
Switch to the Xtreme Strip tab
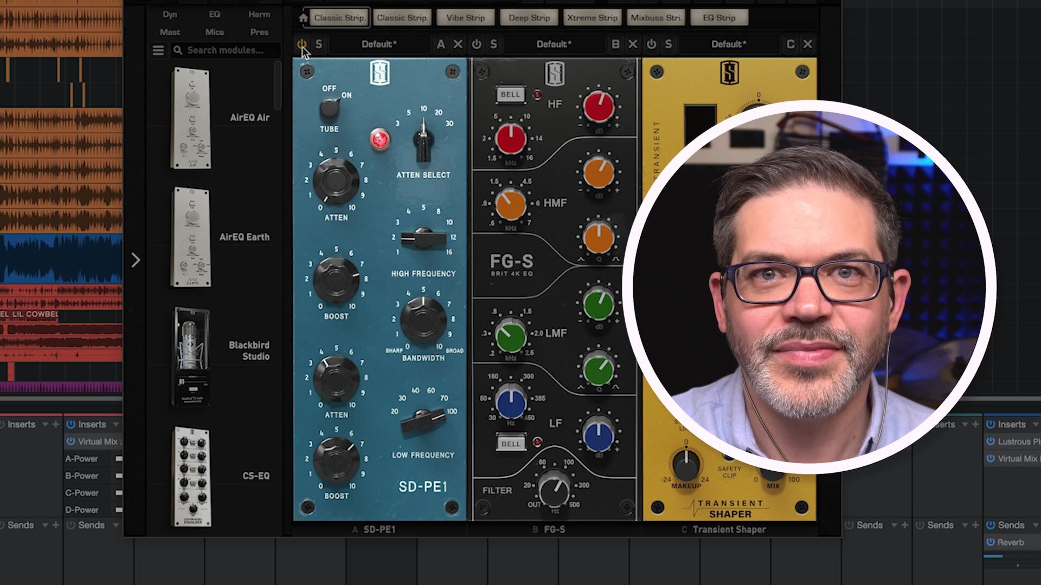593,18
